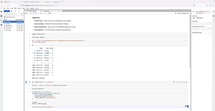Click the print Data processing complete cell
Viewport: 215px width, 111px height.
pyautogui.click(x=110, y=107)
